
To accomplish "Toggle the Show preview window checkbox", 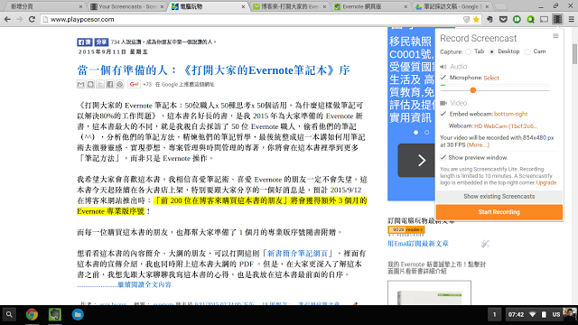I will [443, 157].
